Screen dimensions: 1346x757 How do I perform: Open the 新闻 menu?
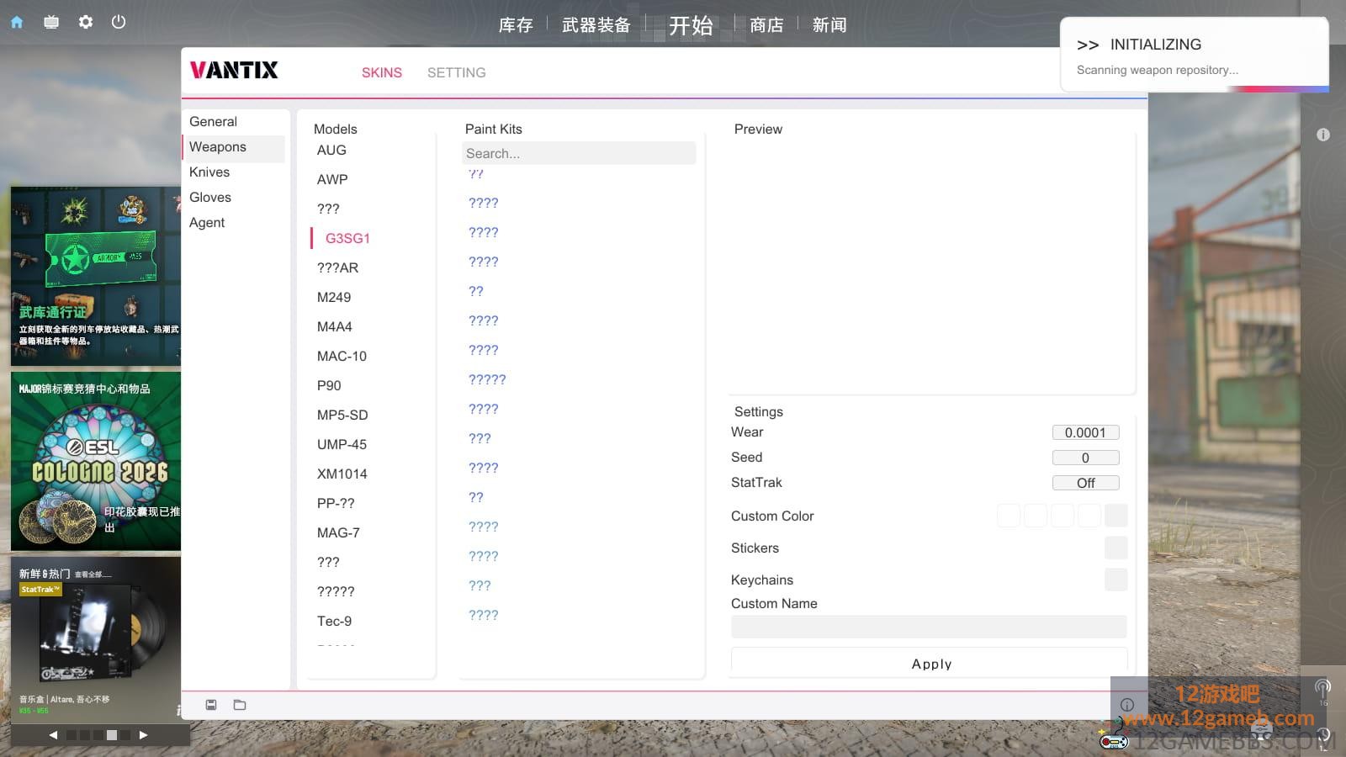829,25
